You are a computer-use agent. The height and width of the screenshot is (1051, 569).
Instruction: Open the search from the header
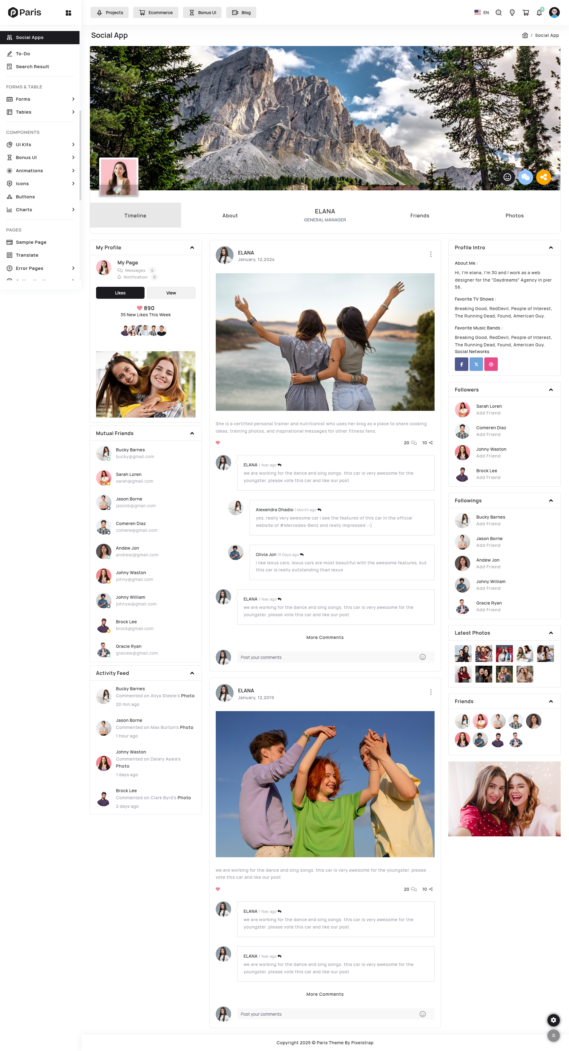coord(498,12)
